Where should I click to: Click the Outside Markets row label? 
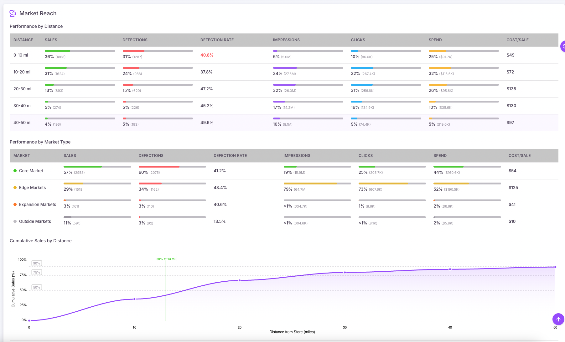[x=35, y=221]
